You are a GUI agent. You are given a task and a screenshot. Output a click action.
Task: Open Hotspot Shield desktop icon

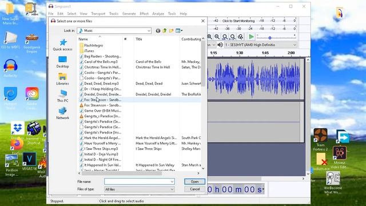tap(10, 98)
